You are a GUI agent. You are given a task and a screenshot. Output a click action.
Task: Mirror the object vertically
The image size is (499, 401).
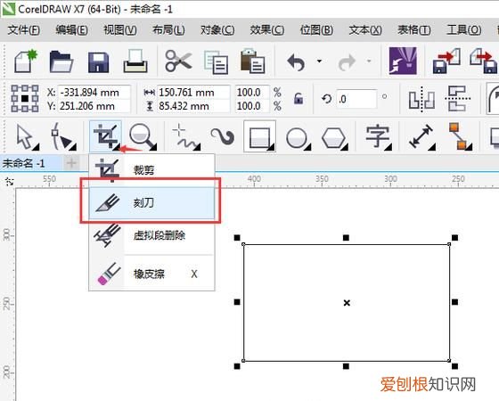458,98
